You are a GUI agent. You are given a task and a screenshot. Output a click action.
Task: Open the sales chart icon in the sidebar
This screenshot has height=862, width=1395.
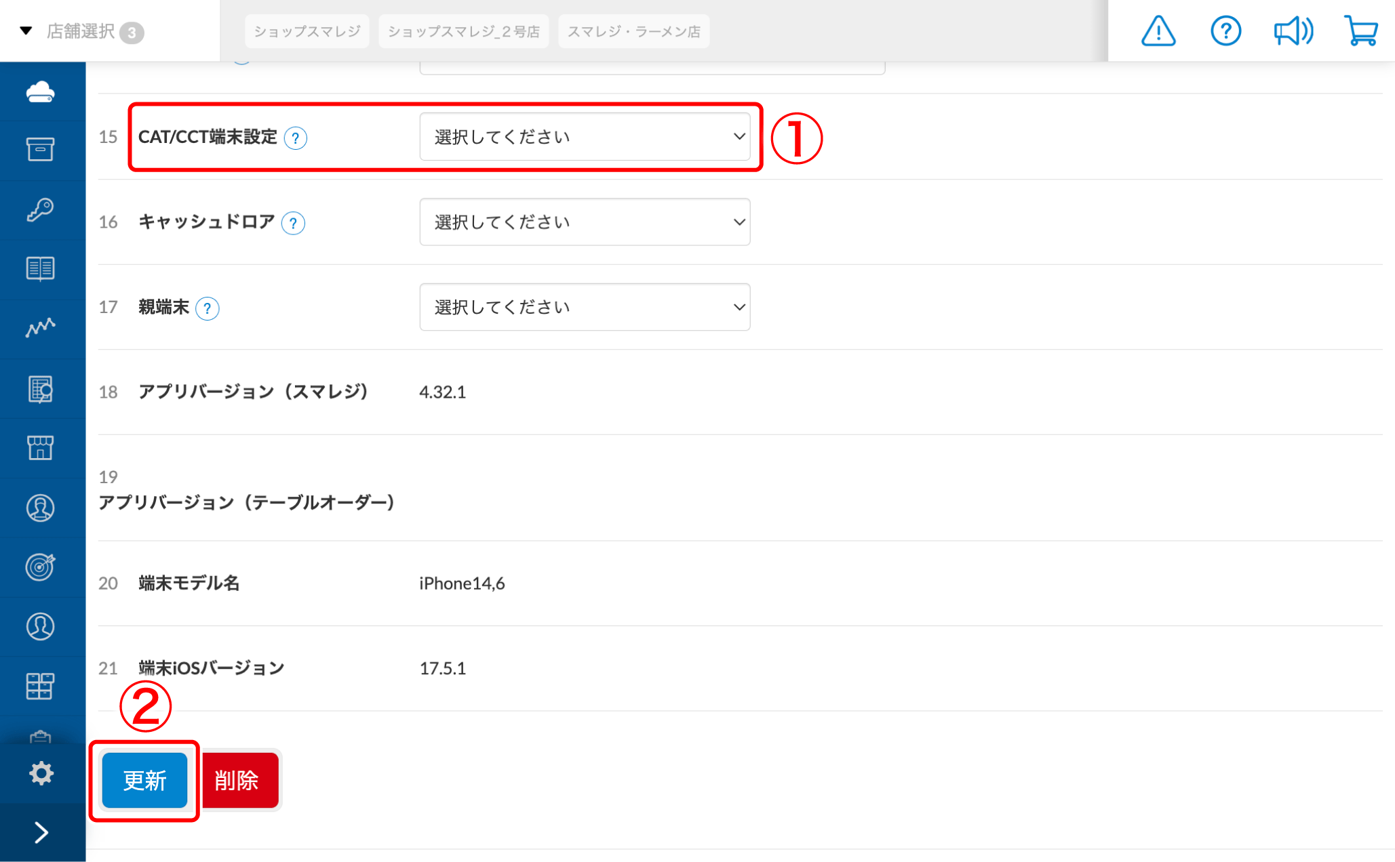pyautogui.click(x=41, y=329)
